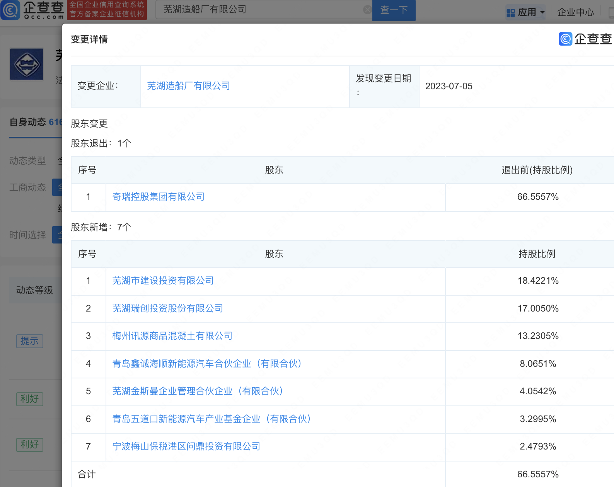614x487 pixels.
Task: Click the 工商动态 filter label
Action: pos(27,187)
